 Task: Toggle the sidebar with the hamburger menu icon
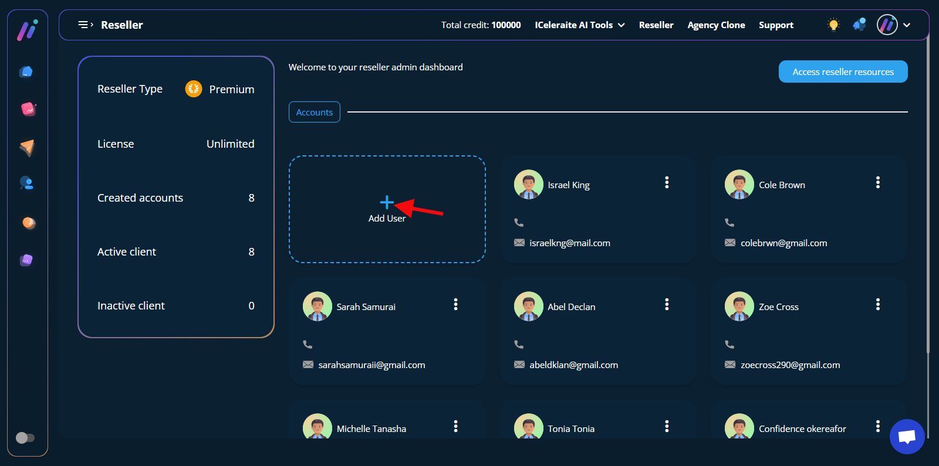point(86,25)
